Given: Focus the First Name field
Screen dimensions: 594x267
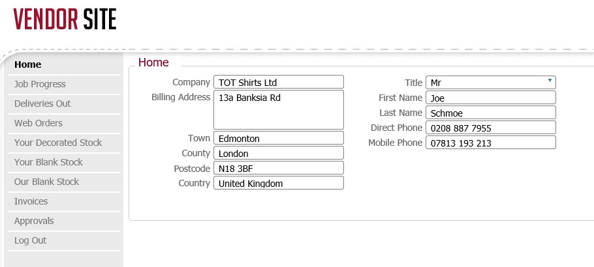Looking at the screenshot, I should [x=490, y=98].
